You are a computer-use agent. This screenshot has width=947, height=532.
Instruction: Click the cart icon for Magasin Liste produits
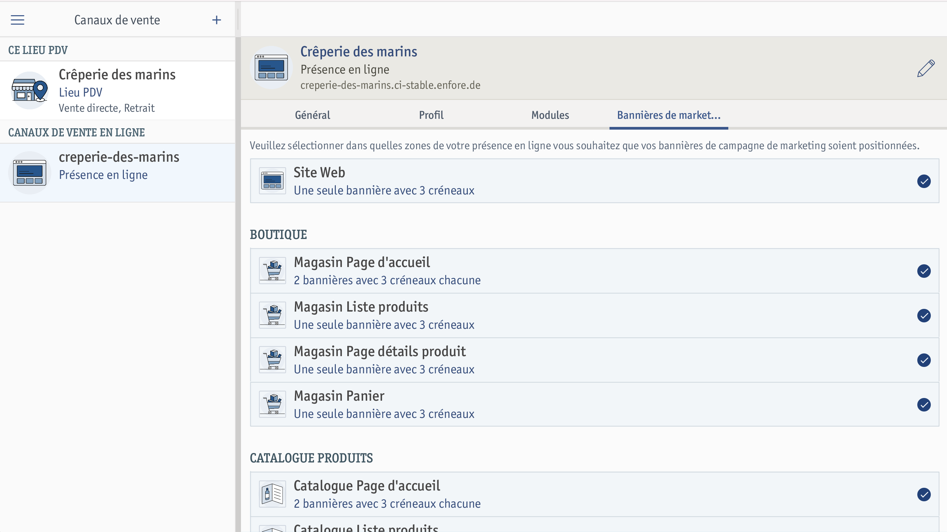pos(272,315)
